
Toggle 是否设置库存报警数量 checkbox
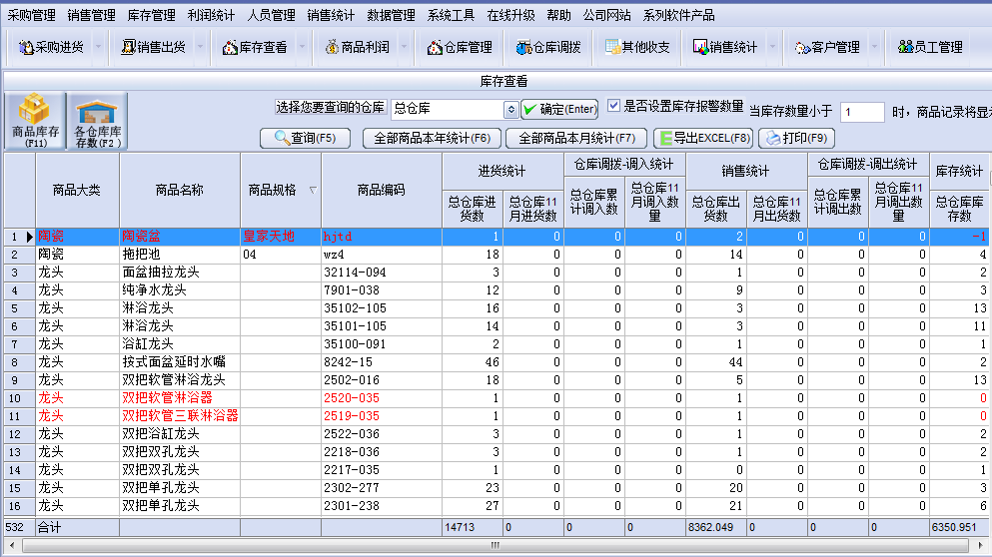614,106
